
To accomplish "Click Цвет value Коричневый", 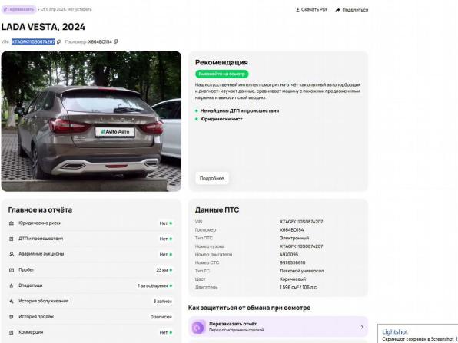I will point(293,279).
